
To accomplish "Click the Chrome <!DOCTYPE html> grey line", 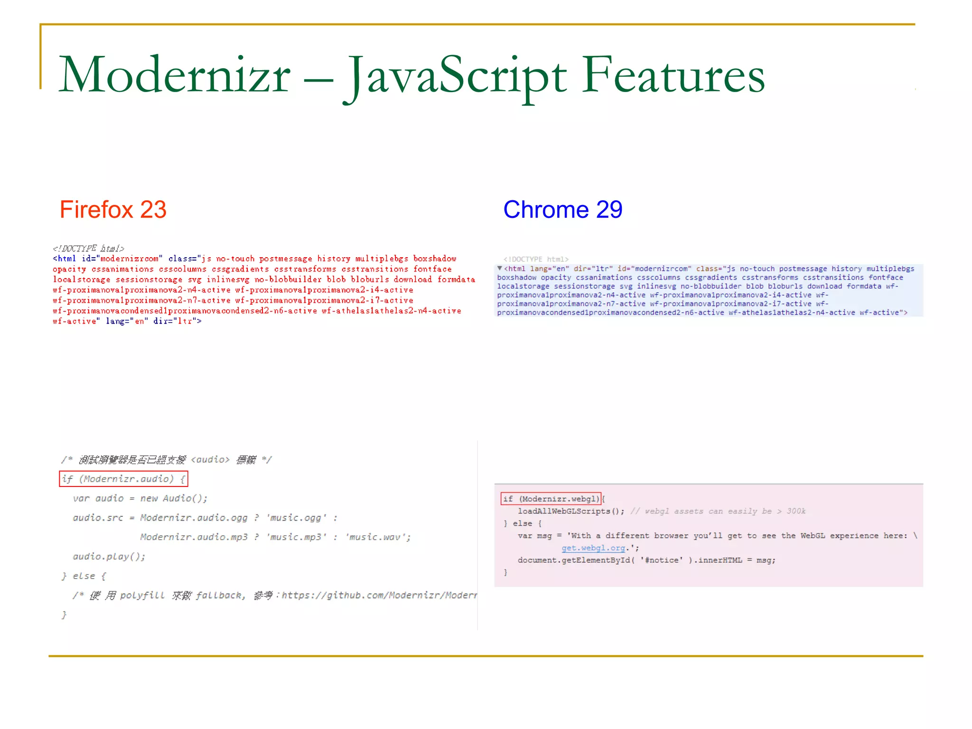I will (x=536, y=259).
